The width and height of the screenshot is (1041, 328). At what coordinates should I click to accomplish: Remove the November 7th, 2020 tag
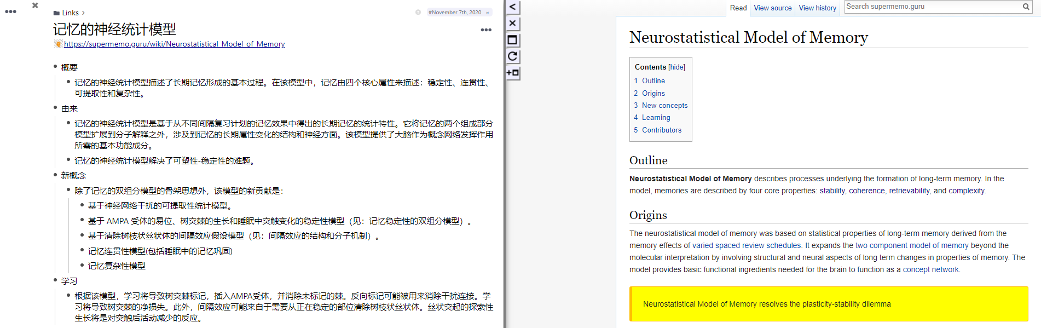(488, 13)
